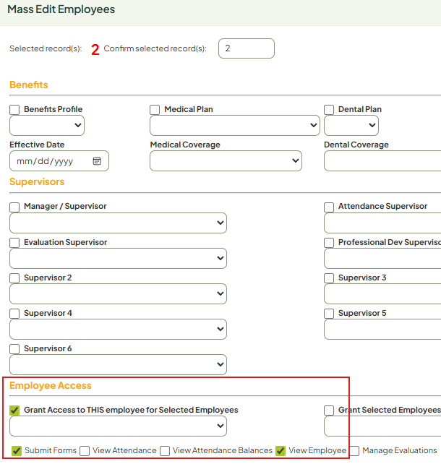441x464 pixels.
Task: Click the Effective Date label
Action: [37, 145]
